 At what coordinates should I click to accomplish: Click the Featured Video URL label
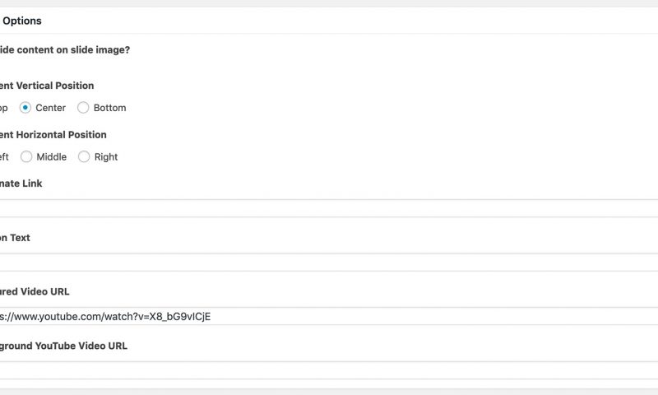click(35, 292)
